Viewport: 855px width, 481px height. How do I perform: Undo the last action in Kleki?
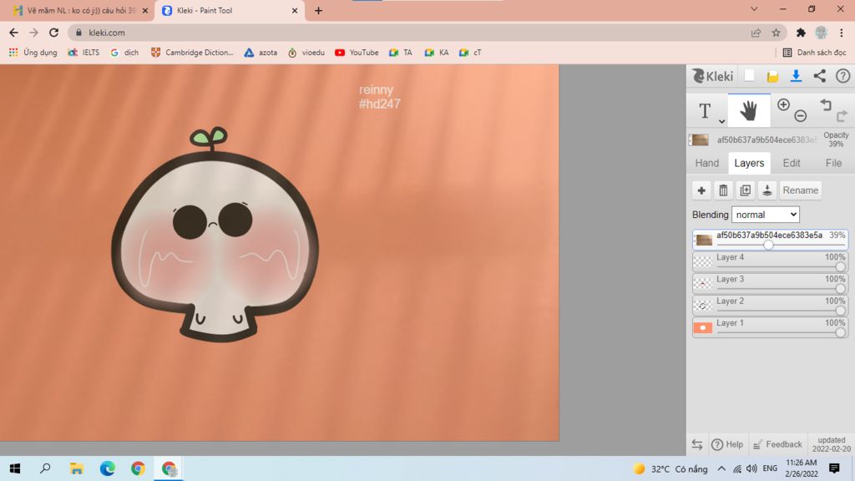pyautogui.click(x=826, y=104)
